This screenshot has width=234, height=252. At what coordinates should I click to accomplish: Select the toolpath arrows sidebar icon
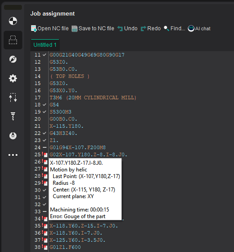pyautogui.click(x=13, y=98)
